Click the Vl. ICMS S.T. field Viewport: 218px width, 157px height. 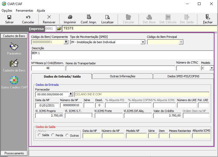[79, 115]
